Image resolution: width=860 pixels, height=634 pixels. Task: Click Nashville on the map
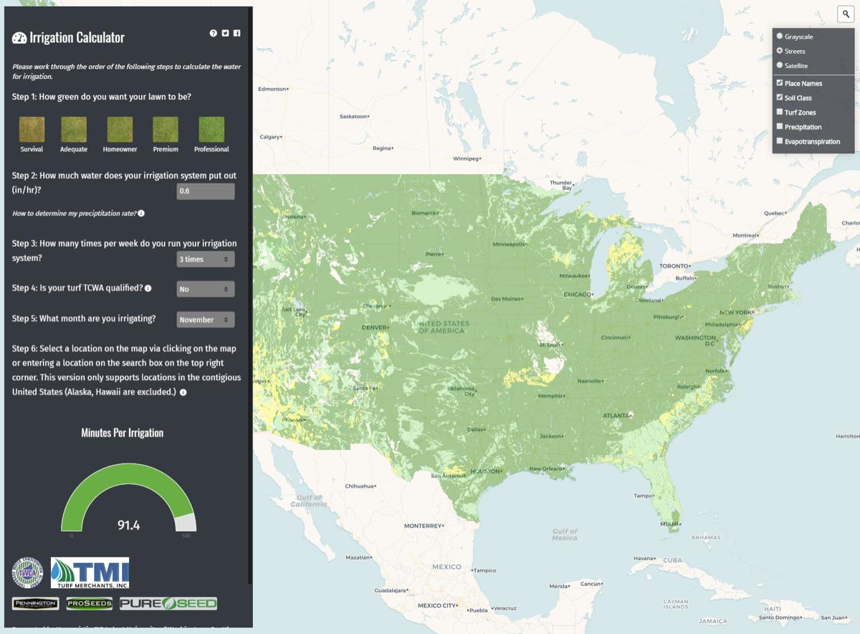point(590,381)
